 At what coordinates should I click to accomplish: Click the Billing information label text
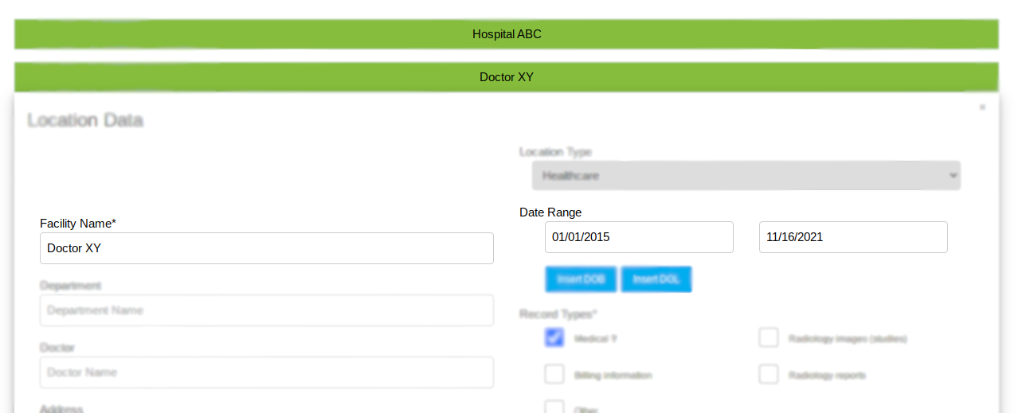click(613, 376)
